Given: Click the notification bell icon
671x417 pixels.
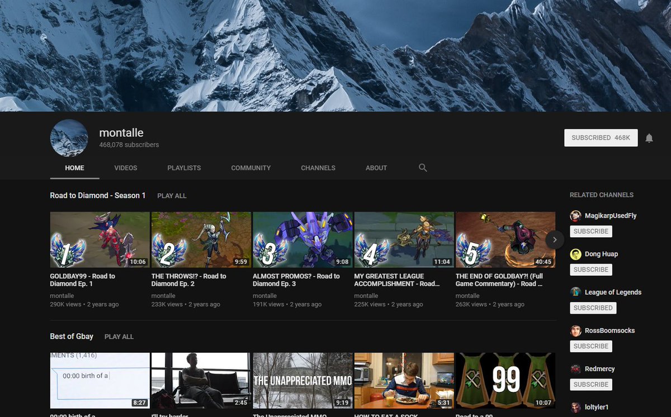Looking at the screenshot, I should (x=649, y=138).
